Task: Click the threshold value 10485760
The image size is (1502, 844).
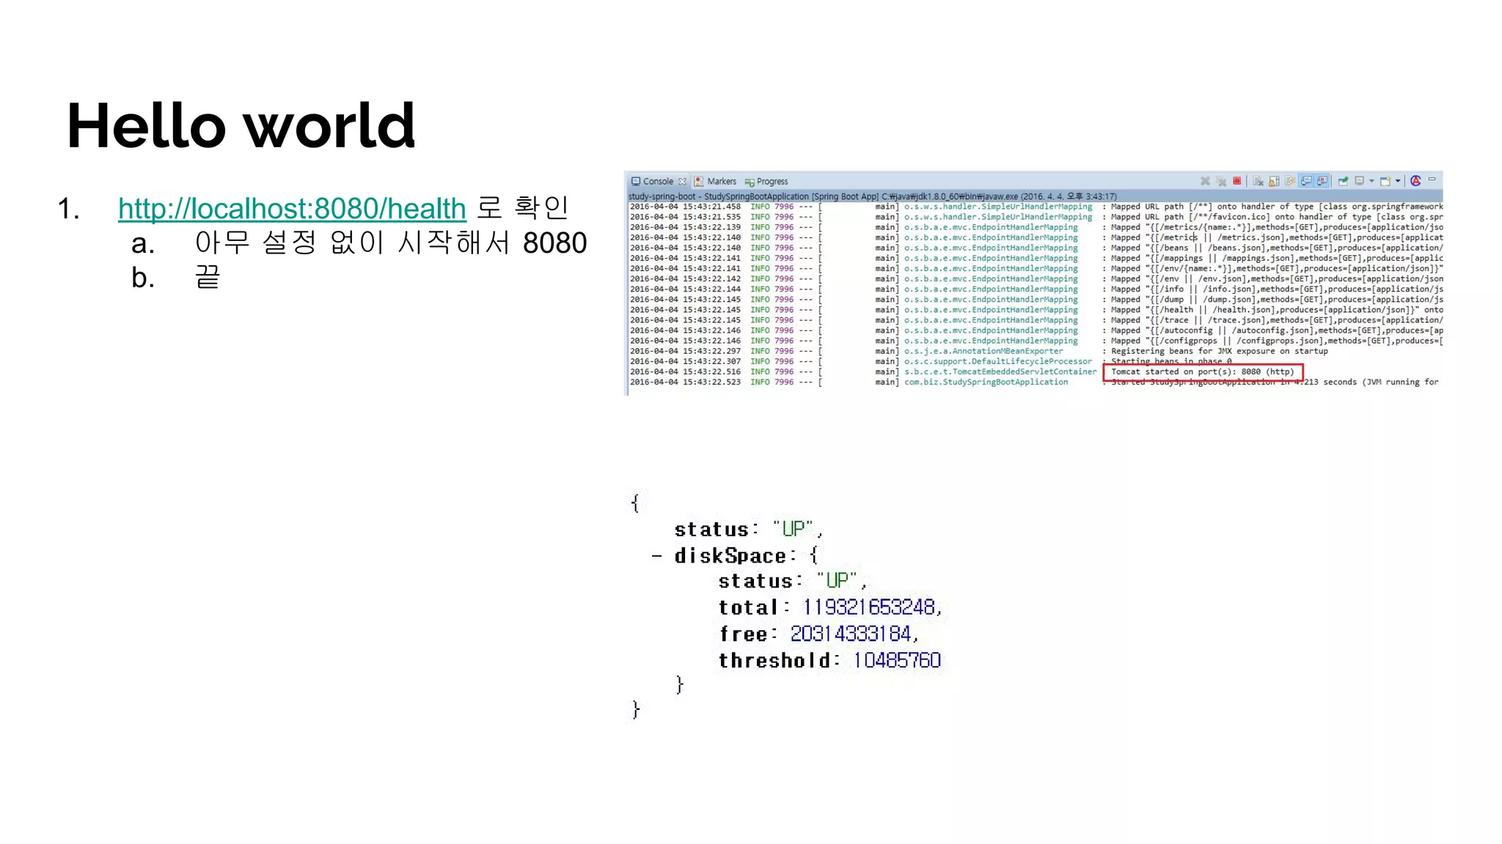Action: coord(896,661)
